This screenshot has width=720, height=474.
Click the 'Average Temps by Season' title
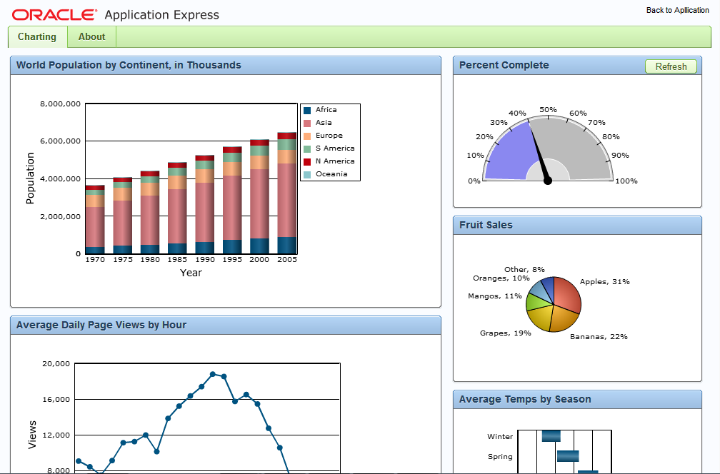point(525,399)
